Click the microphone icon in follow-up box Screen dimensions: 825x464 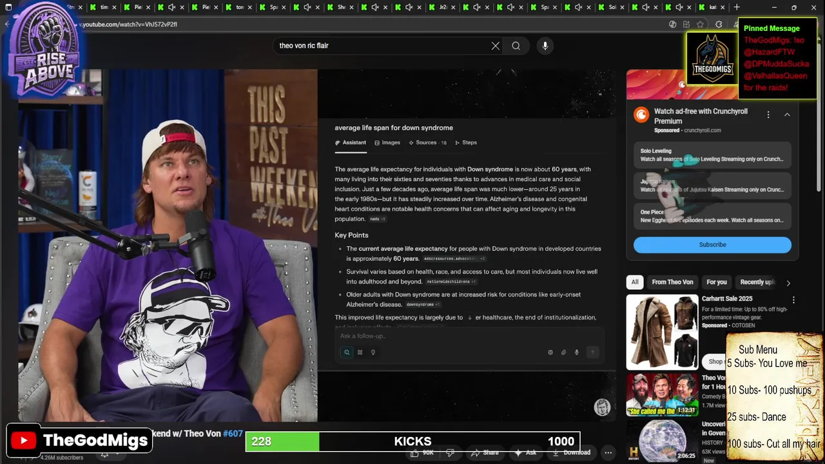coord(577,353)
